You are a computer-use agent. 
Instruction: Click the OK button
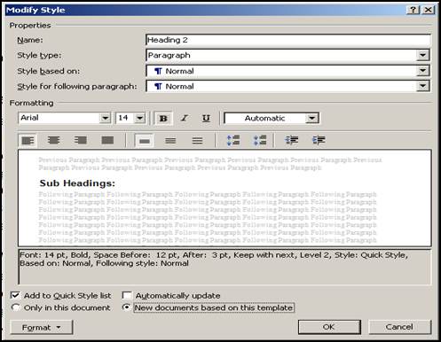coord(329,327)
